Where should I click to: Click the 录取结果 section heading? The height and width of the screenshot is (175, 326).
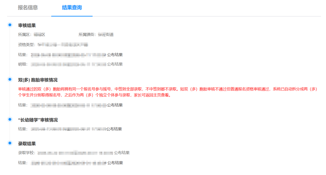coord(27,144)
